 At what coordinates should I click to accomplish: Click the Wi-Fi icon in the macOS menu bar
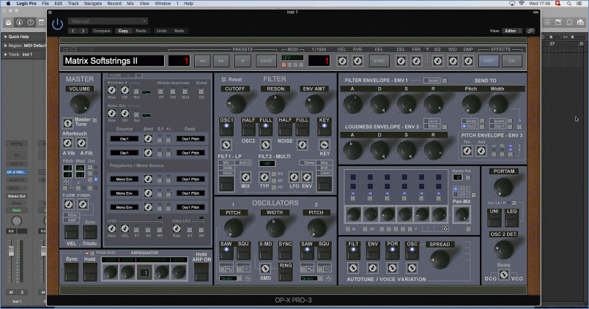point(522,4)
